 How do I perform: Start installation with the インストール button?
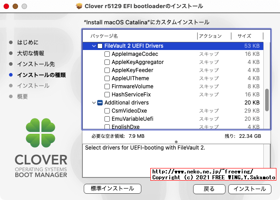(250, 189)
